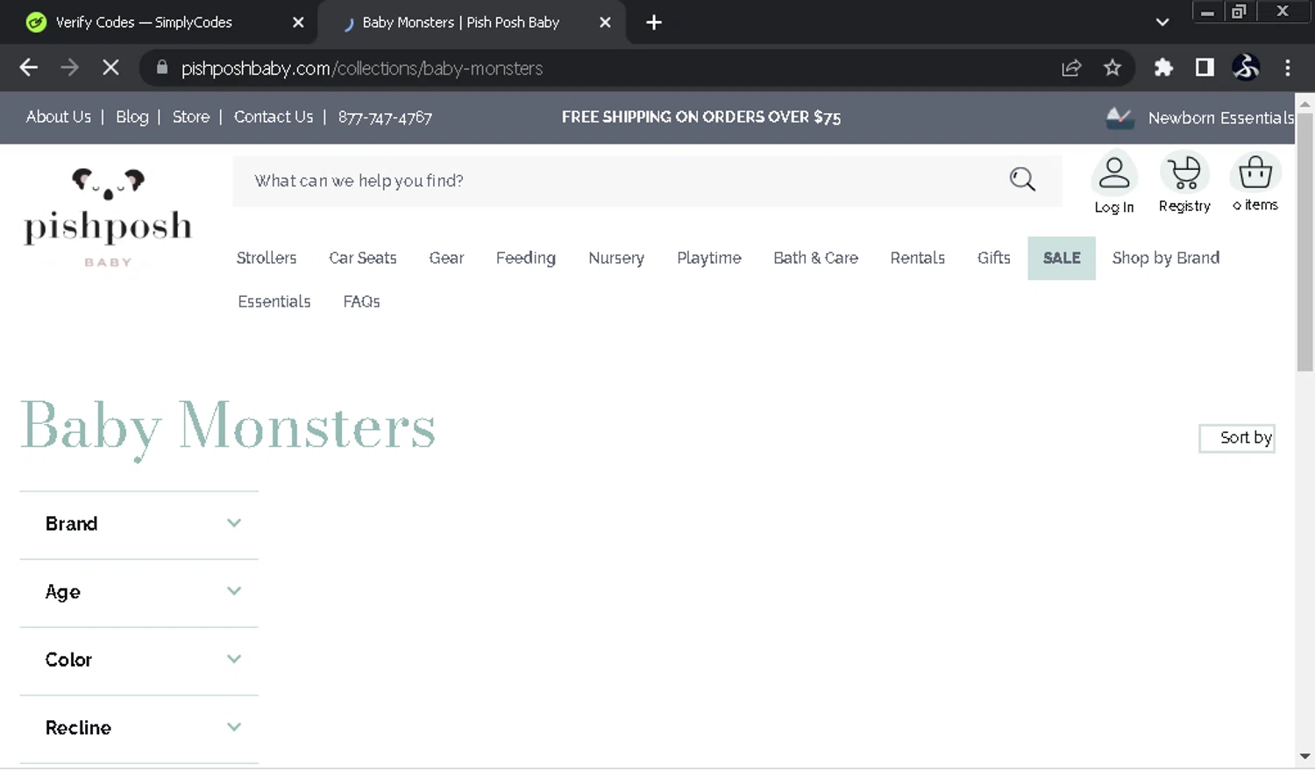This screenshot has height=770, width=1315.
Task: Click the Newborn Essentials bassinet icon
Action: [x=1120, y=117]
